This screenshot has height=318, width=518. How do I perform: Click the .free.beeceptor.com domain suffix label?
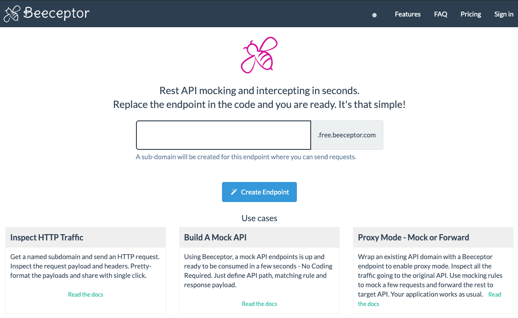[x=347, y=135]
